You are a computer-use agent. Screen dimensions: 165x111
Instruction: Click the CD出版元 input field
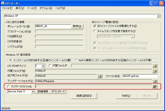[59, 36]
